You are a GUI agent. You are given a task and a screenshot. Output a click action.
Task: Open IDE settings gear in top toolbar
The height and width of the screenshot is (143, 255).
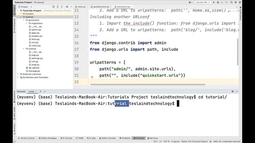(235, 2)
